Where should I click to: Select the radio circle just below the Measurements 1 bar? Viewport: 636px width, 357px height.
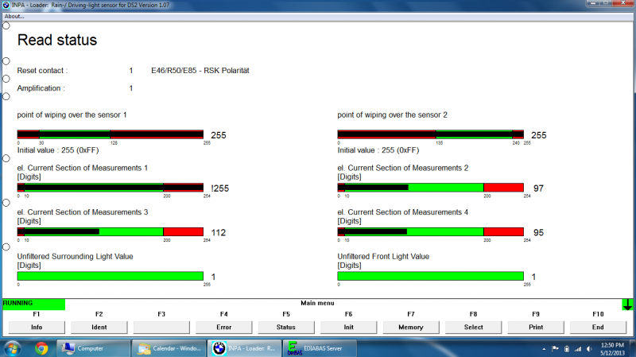click(6, 203)
